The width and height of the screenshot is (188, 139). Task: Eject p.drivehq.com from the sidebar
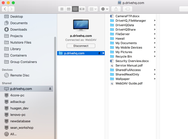pyautogui.click(x=50, y=89)
